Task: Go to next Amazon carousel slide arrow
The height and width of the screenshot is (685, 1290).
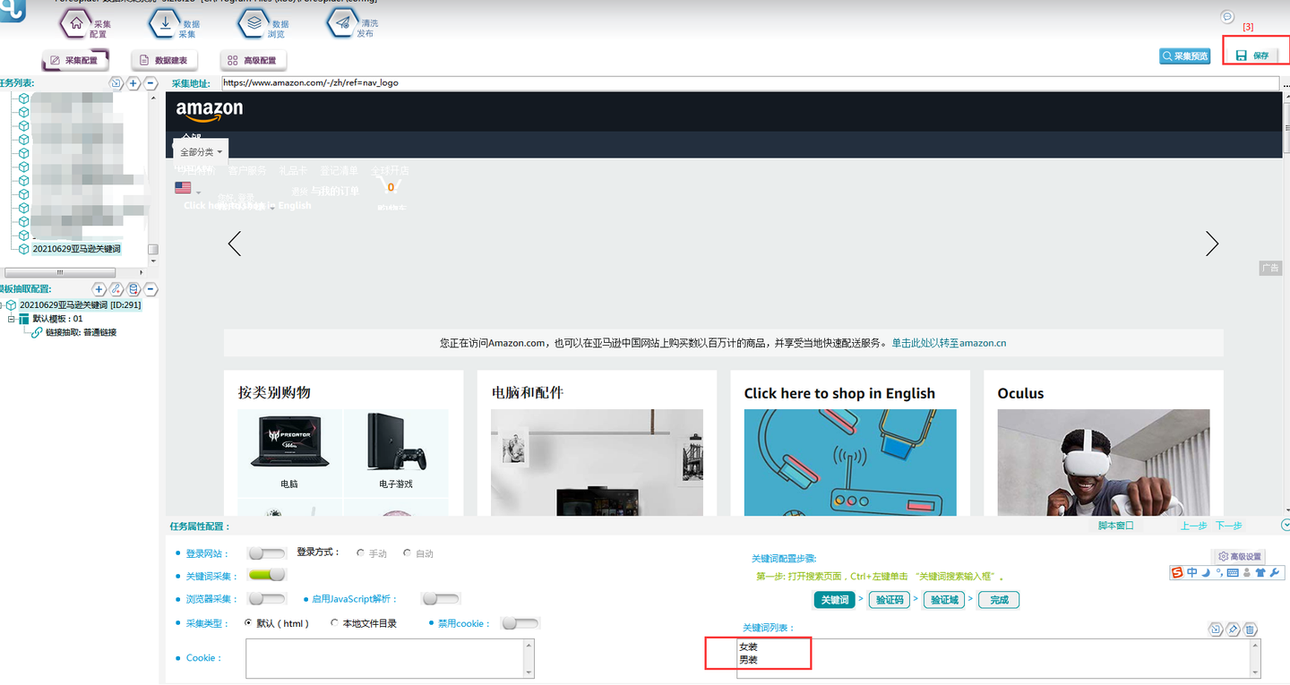Action: (1212, 244)
